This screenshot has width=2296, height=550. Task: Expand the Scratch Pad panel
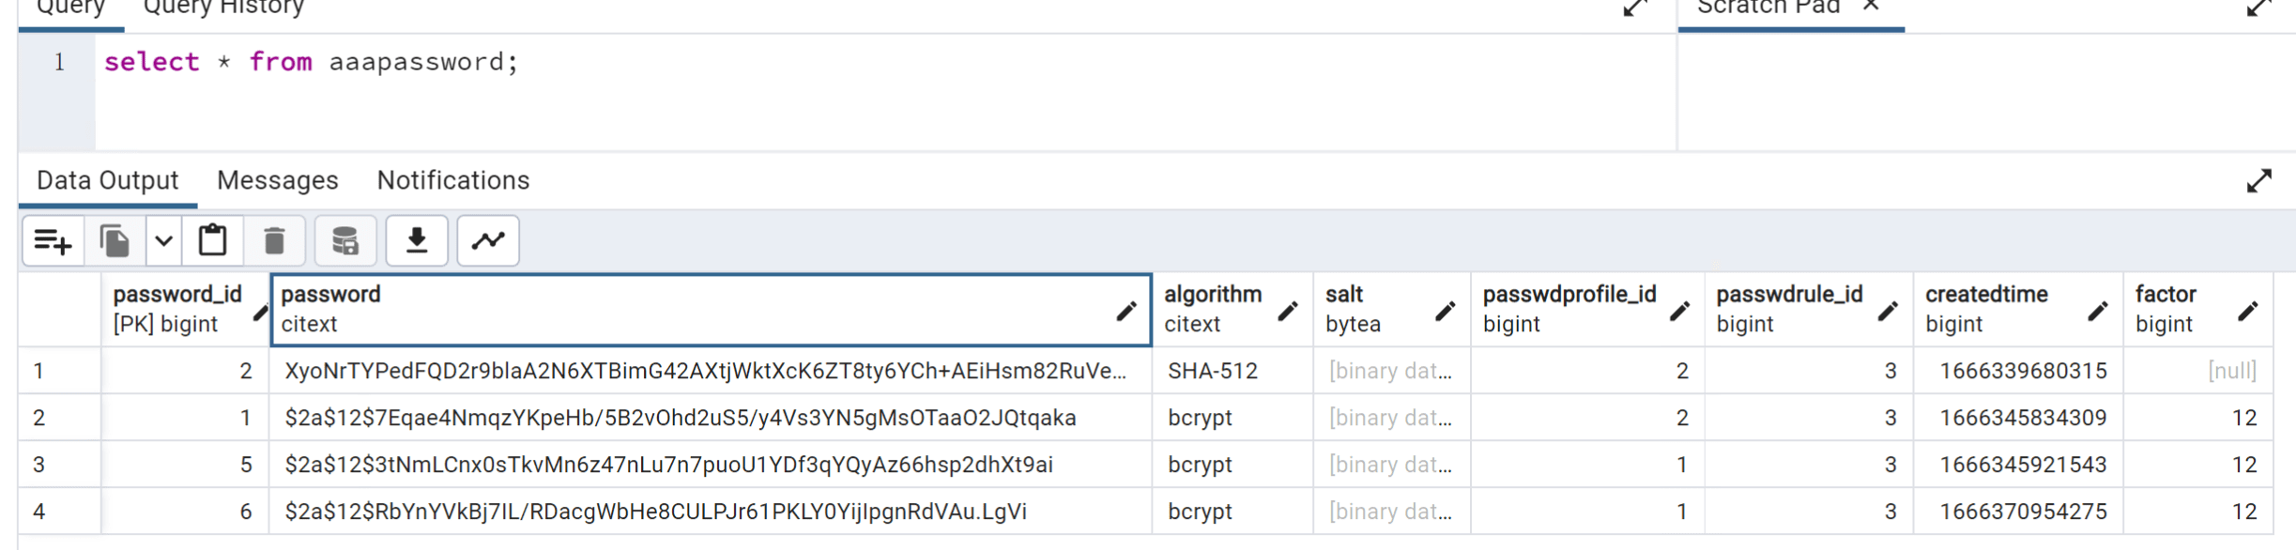(x=2258, y=8)
